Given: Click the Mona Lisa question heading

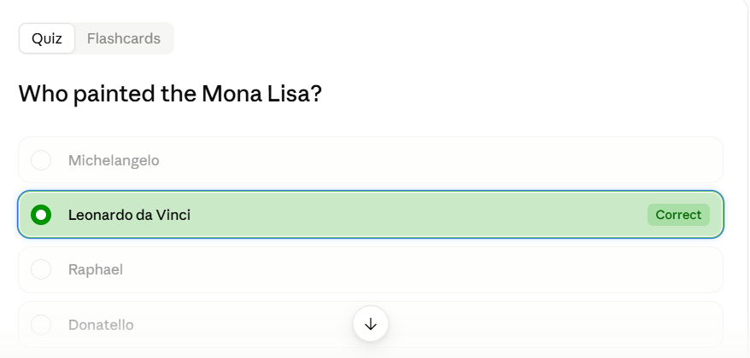Looking at the screenshot, I should (170, 94).
